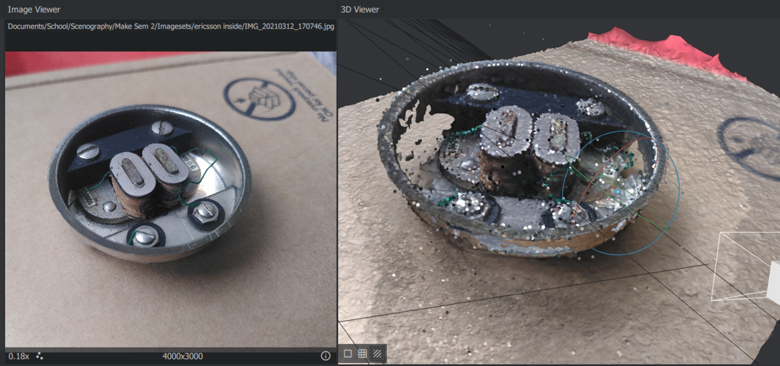
Task: Click the 0.18x zoom level to fit image
Action: coord(19,356)
